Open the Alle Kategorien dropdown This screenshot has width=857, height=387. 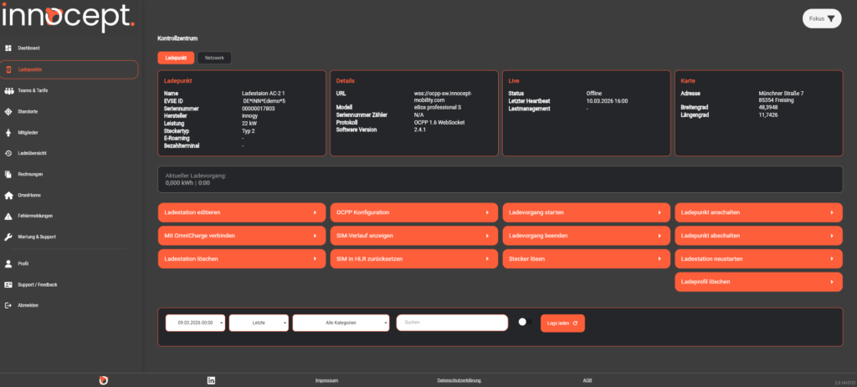click(x=341, y=323)
